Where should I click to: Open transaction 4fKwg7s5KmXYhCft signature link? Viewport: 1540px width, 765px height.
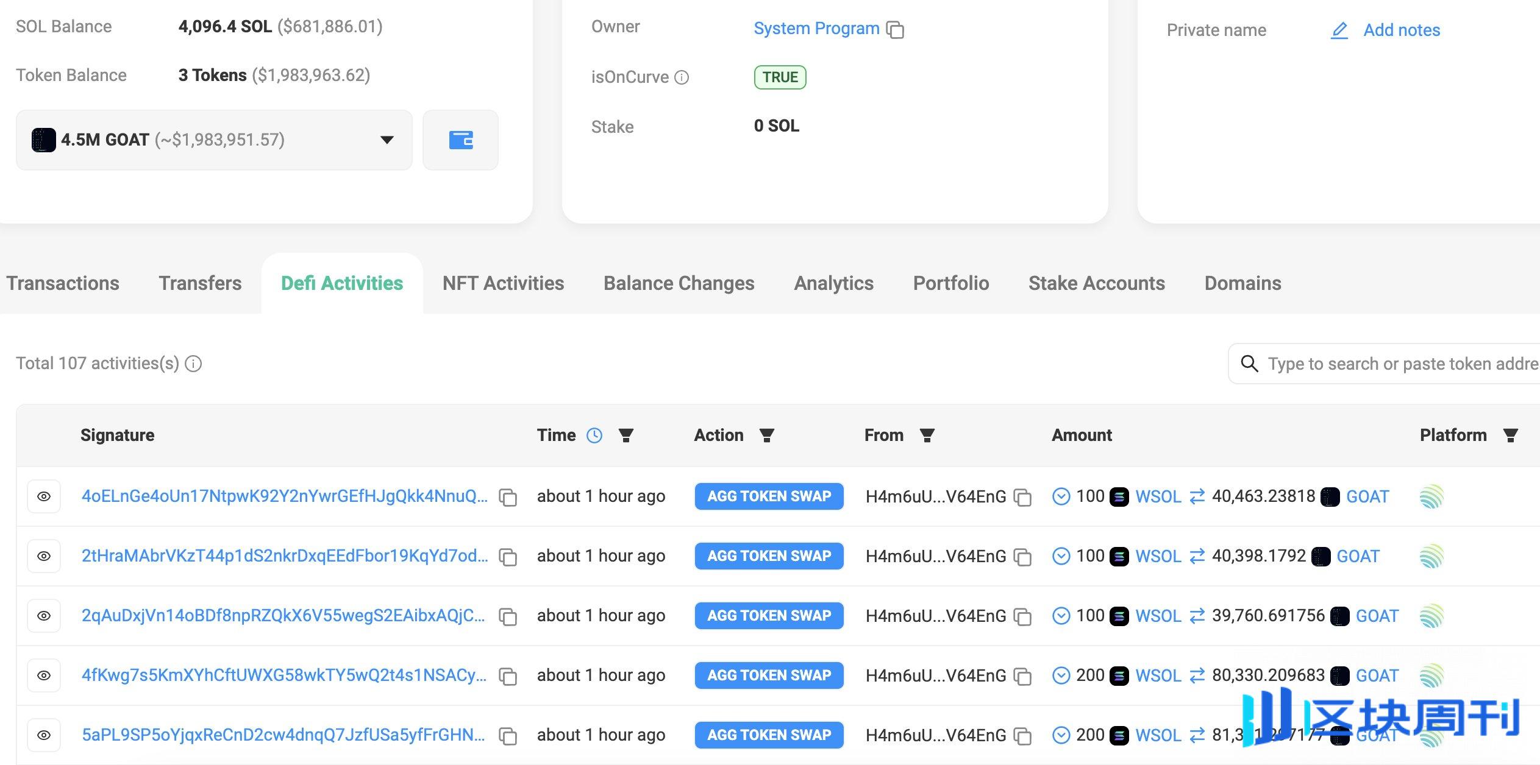[284, 675]
